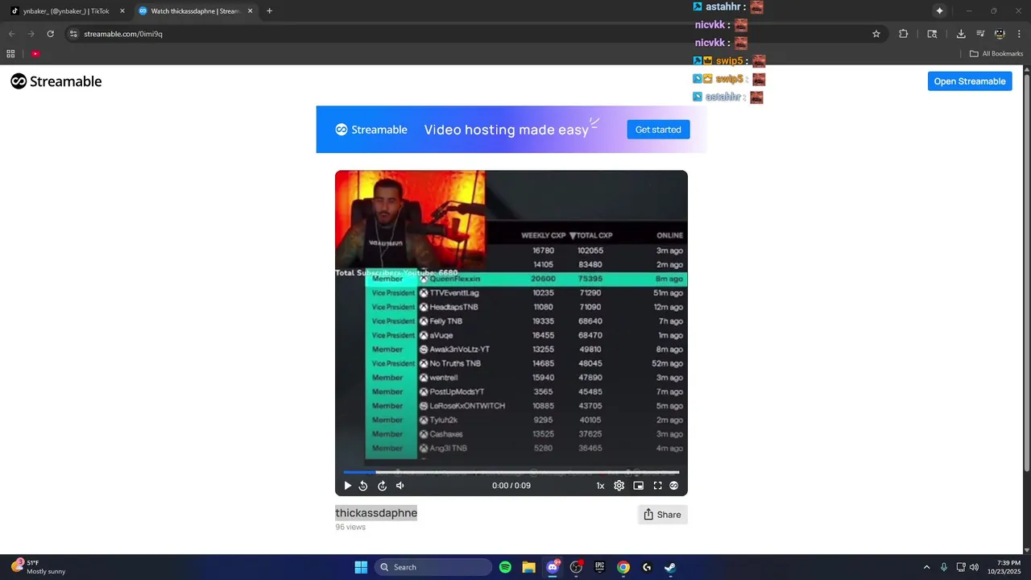Screen dimensions: 1031x580
Task: Open OBS Studio from taskbar
Action: tap(576, 567)
